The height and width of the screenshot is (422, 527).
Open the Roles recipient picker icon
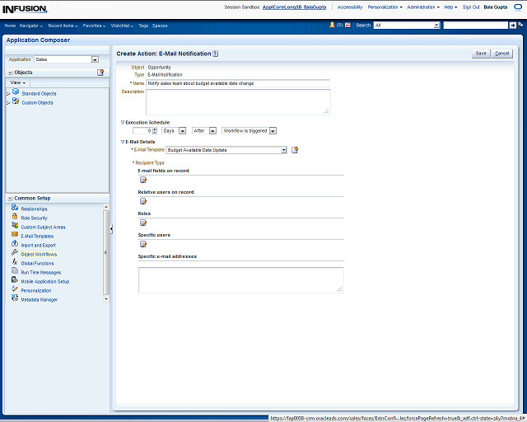tap(142, 223)
